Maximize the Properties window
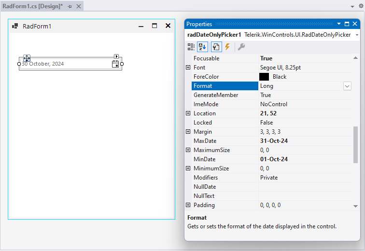The width and height of the screenshot is (365, 251). click(347, 24)
